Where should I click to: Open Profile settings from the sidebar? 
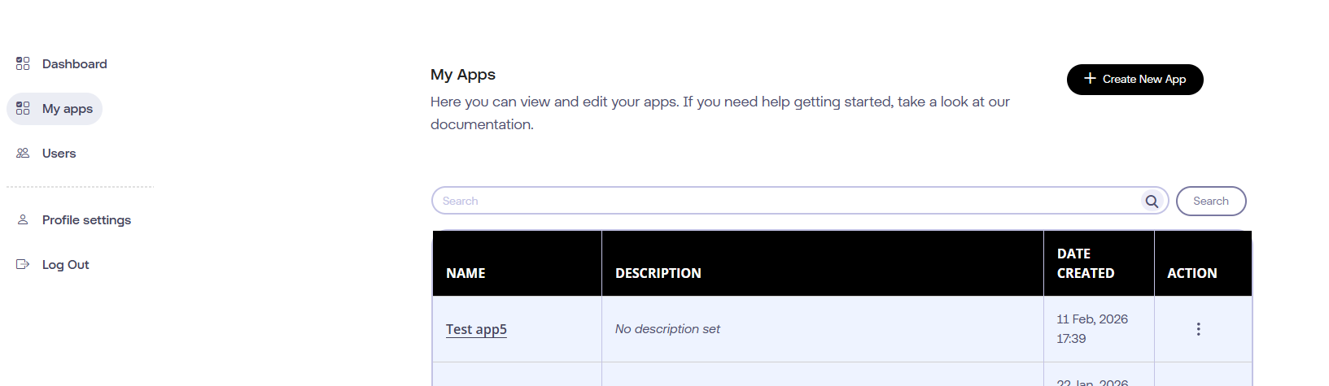tap(86, 220)
